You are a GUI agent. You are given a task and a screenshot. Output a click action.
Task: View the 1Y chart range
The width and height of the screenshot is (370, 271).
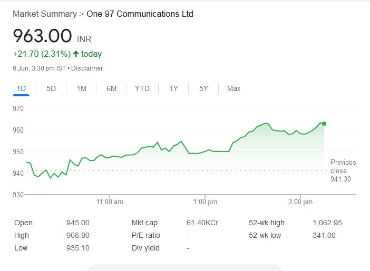pos(173,88)
